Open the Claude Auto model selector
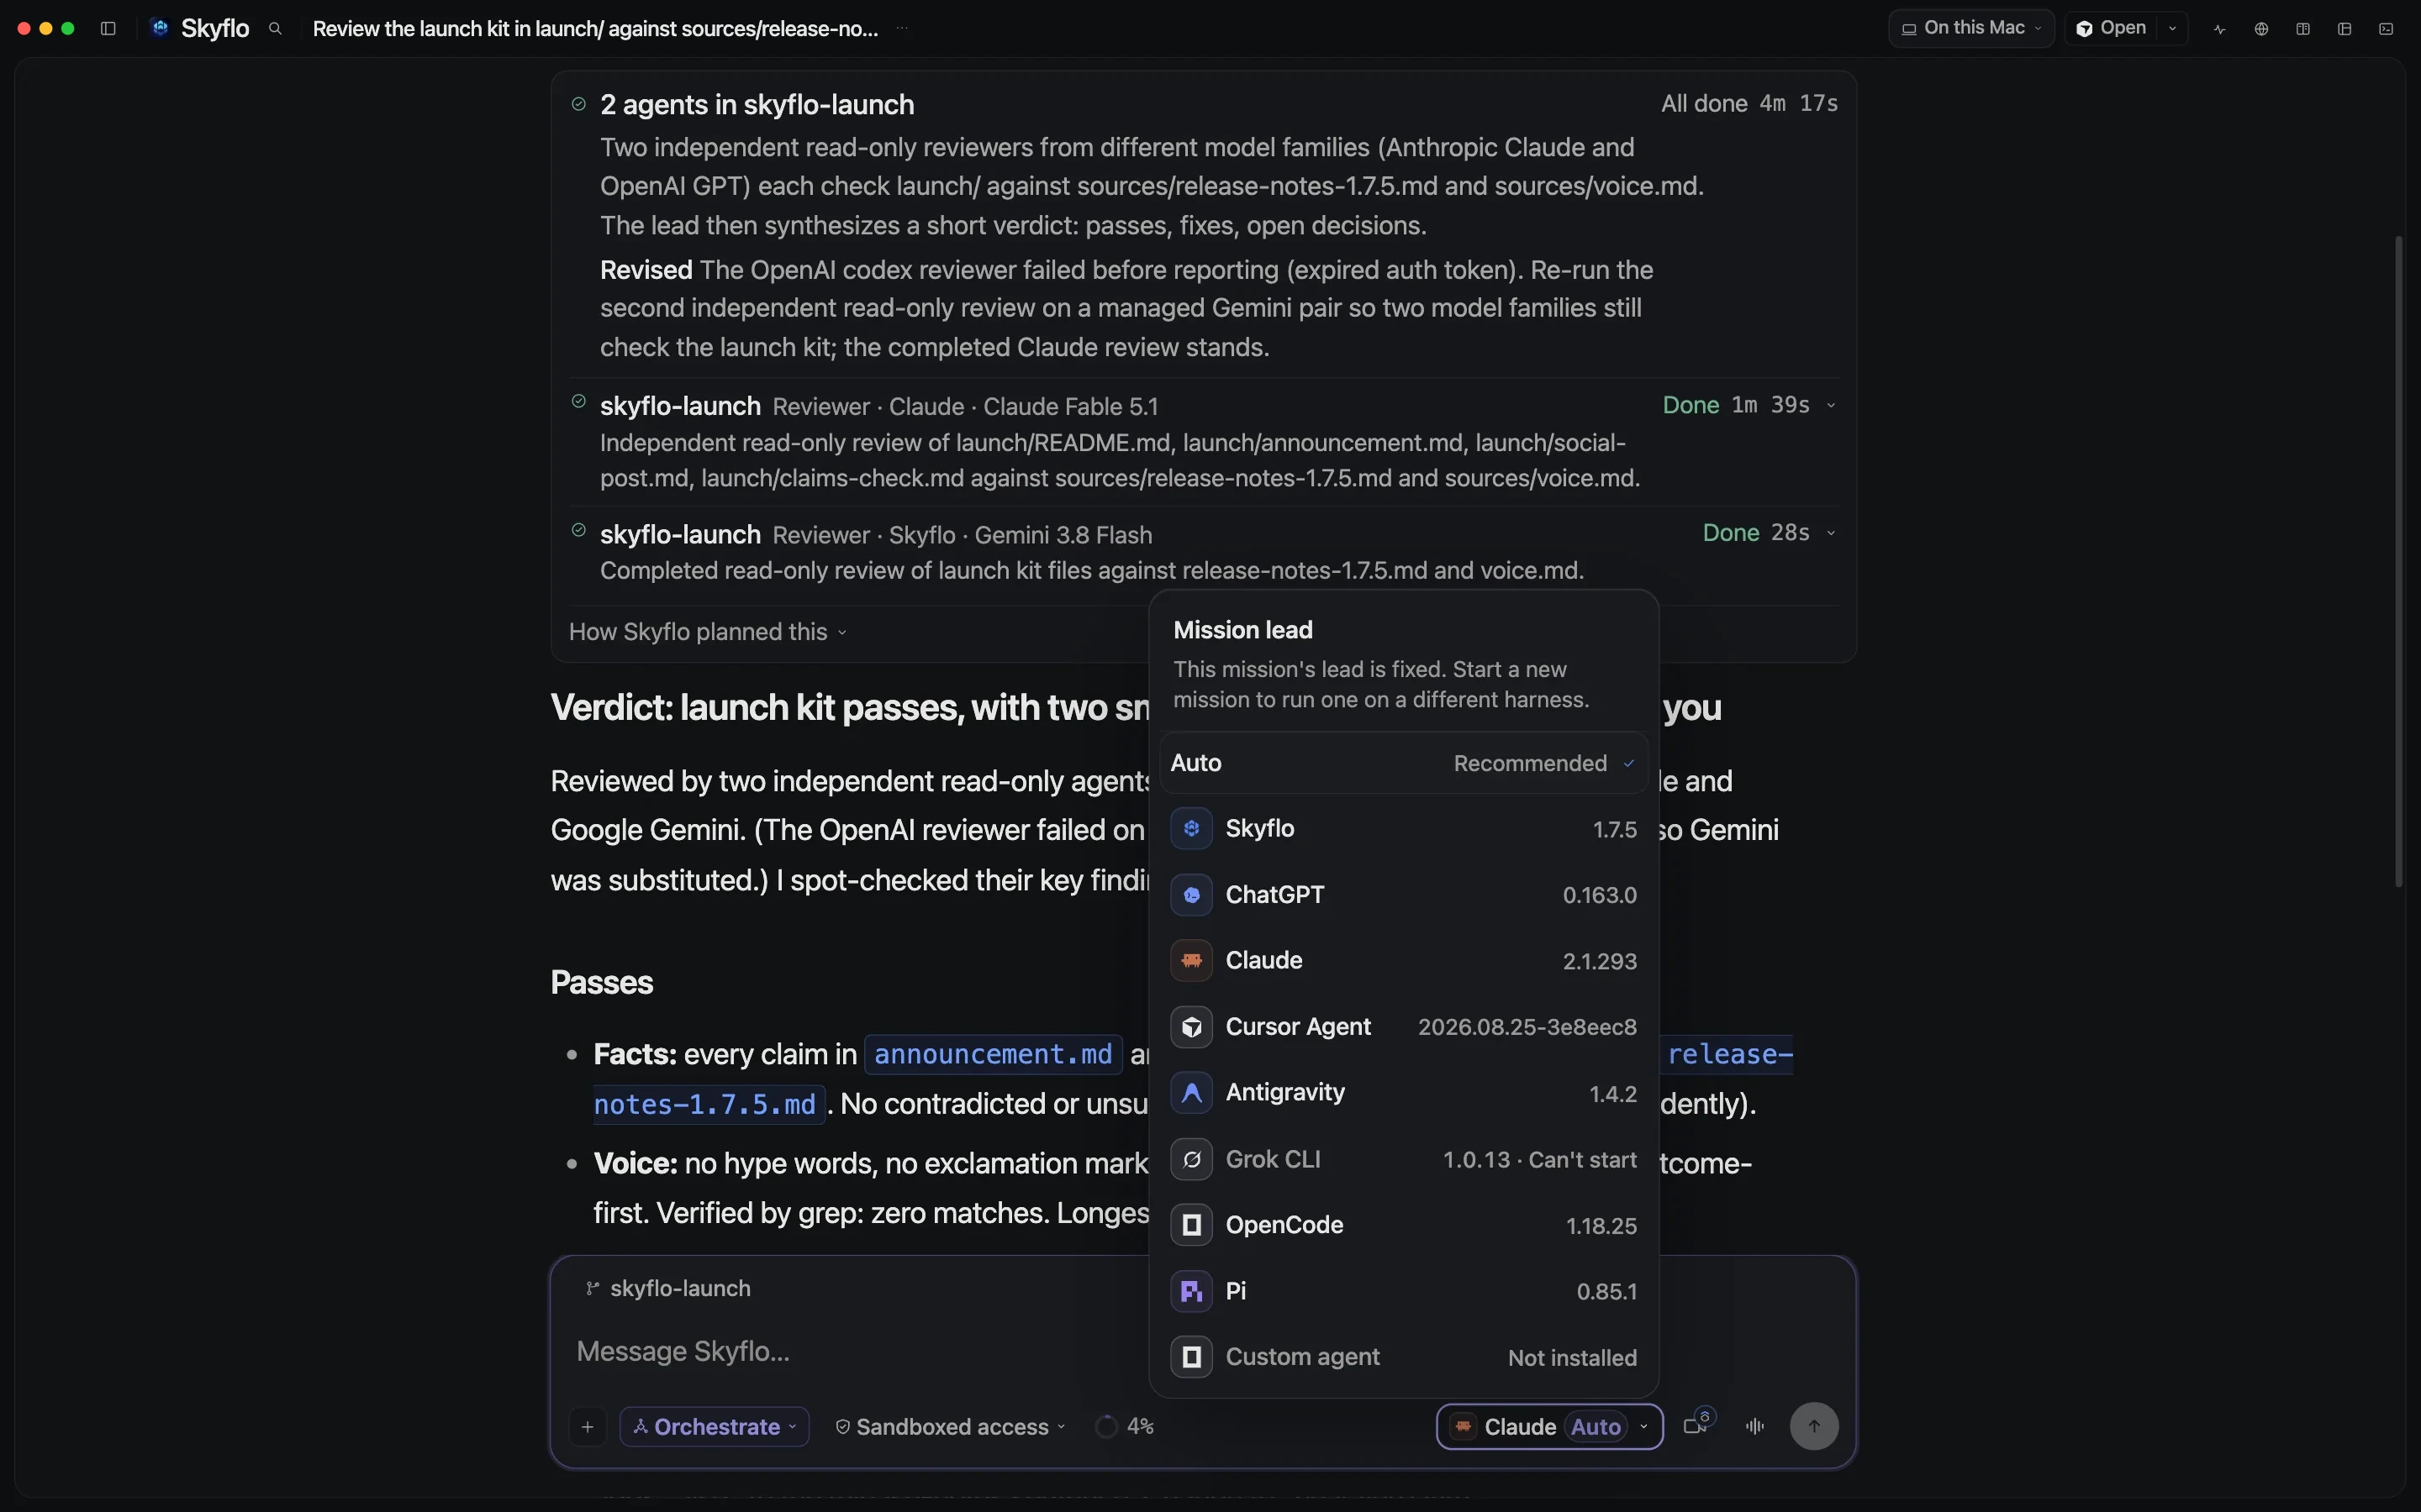The width and height of the screenshot is (2421, 1512). coord(1549,1426)
